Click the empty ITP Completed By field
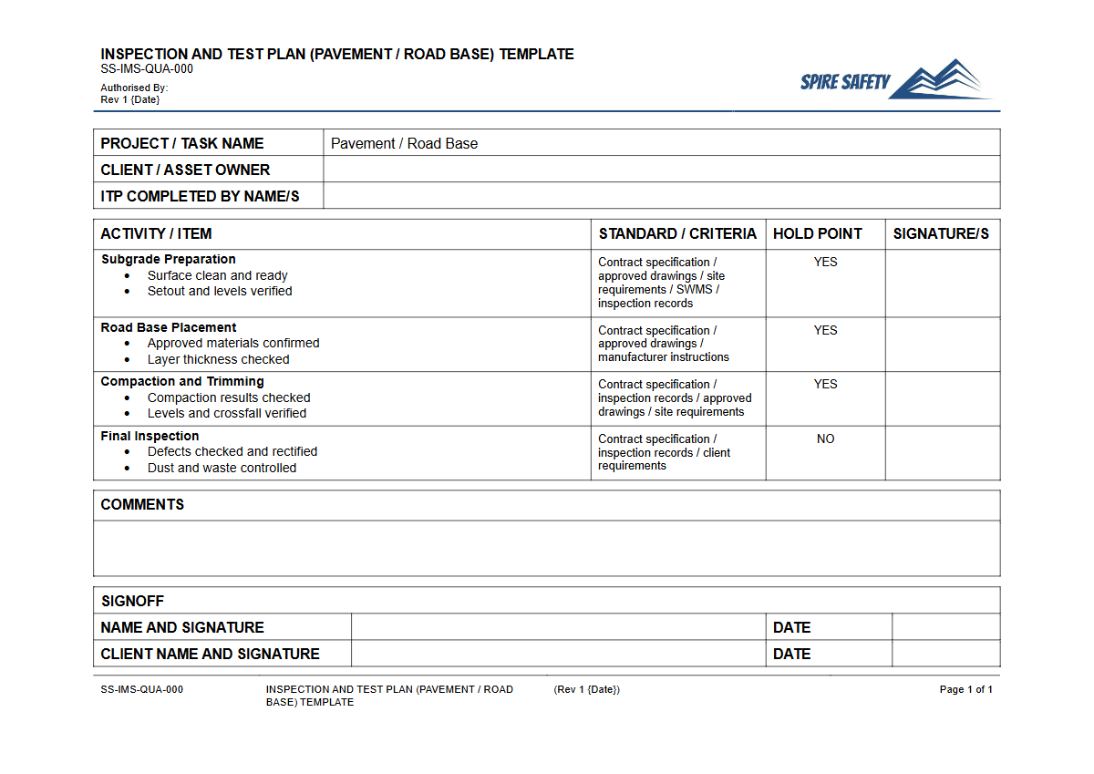Screen dimensions: 1094x774 (662, 196)
